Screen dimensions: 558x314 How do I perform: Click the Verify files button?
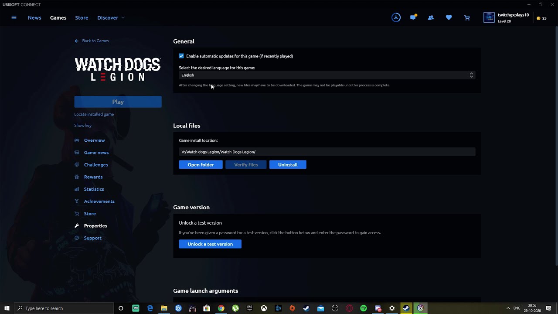click(x=246, y=164)
